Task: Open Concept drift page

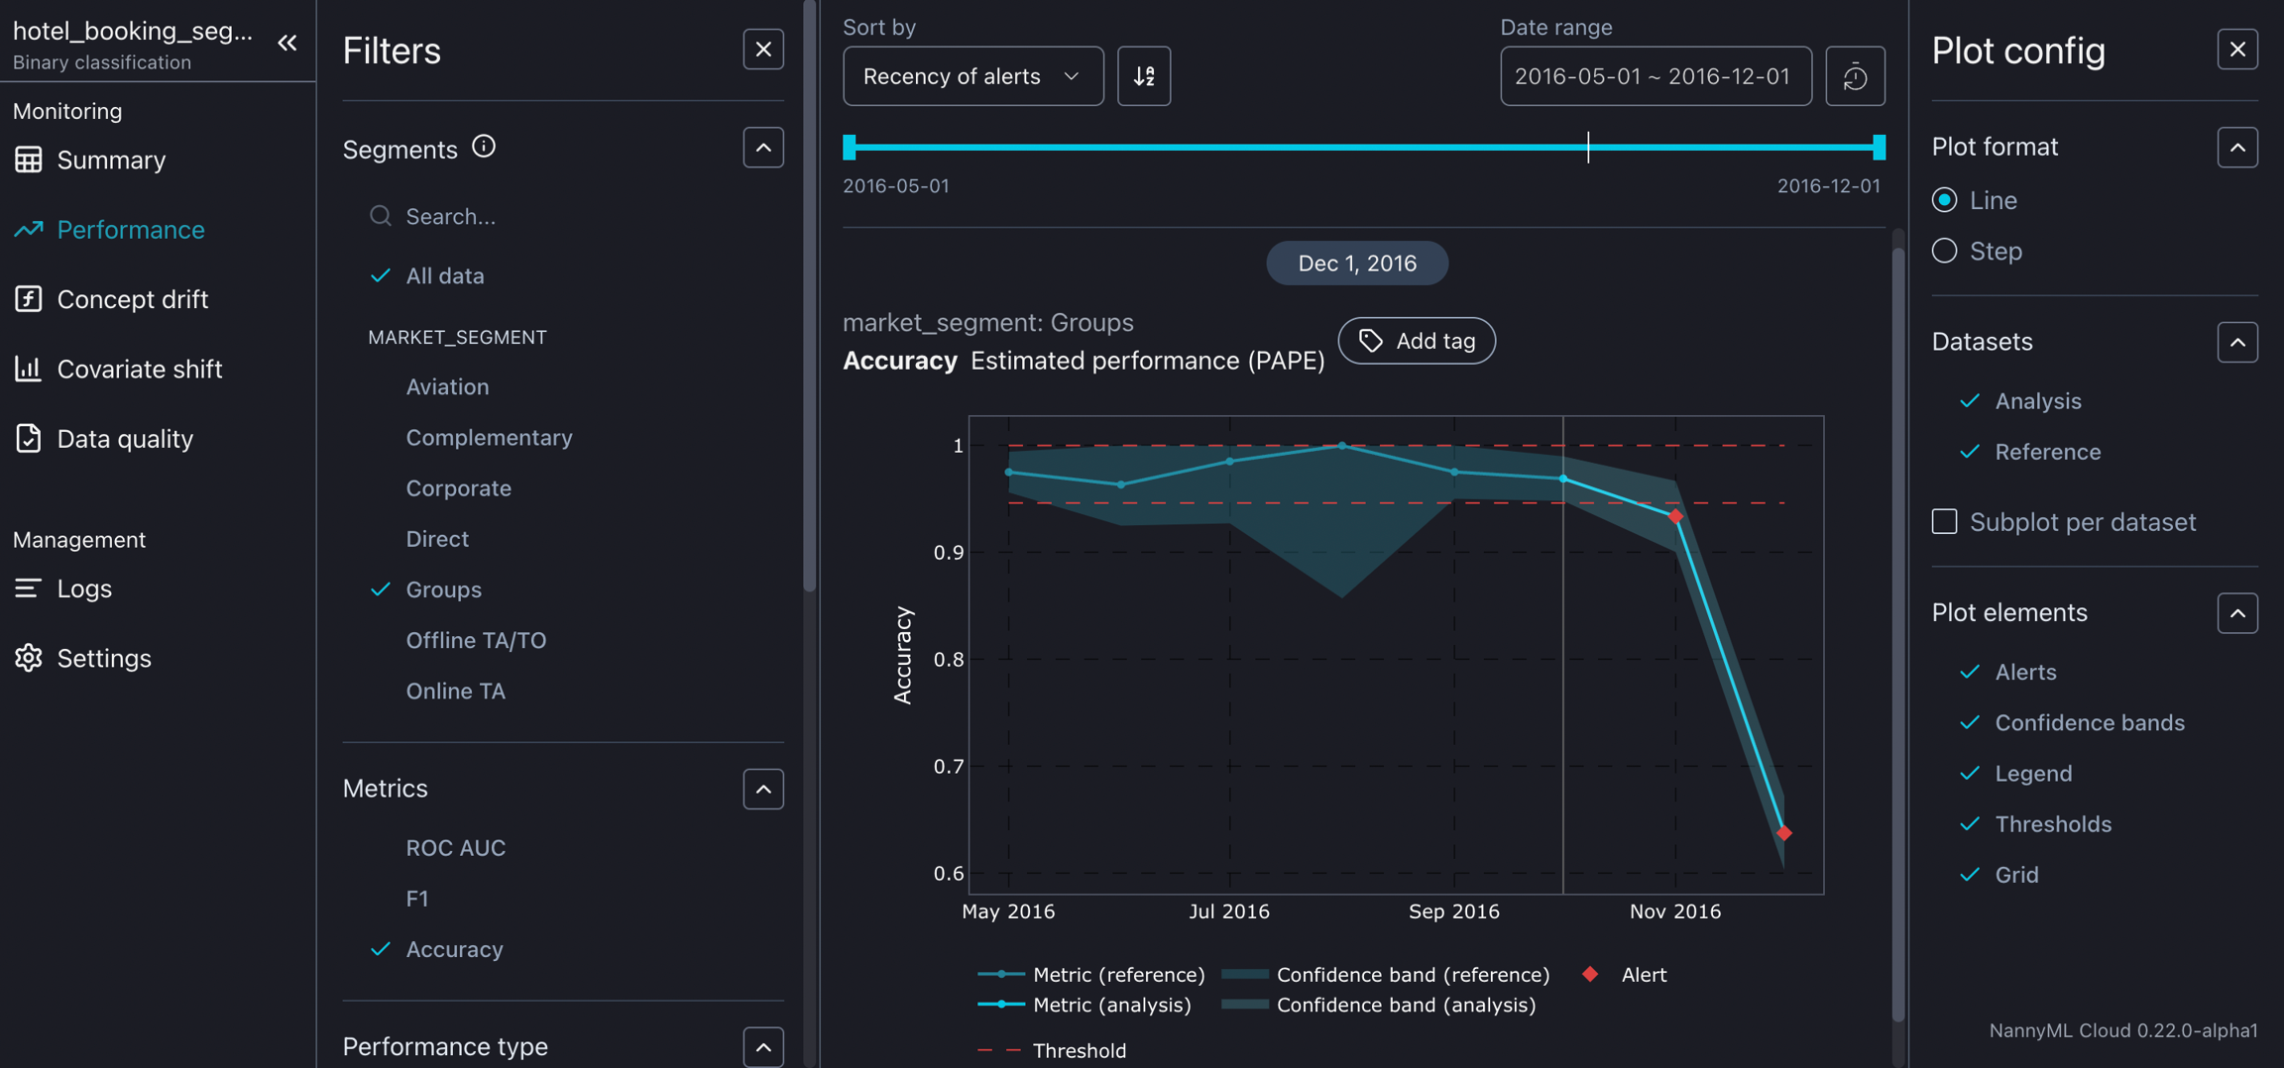Action: point(132,299)
